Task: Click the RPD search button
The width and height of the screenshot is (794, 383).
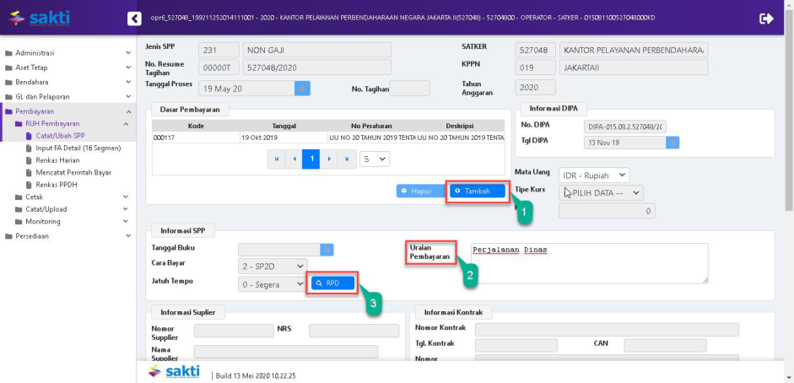Action: click(x=332, y=283)
